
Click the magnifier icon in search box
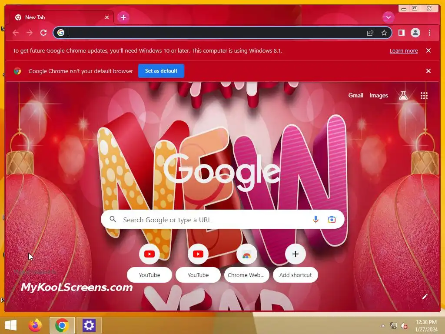pos(113,219)
